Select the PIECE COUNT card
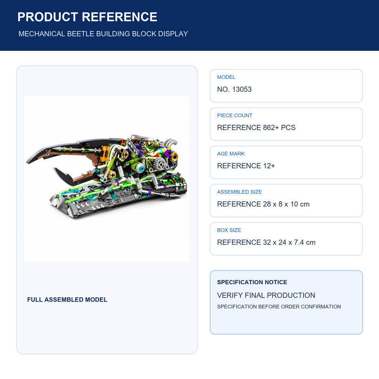The width and height of the screenshot is (379, 379). [x=286, y=124]
